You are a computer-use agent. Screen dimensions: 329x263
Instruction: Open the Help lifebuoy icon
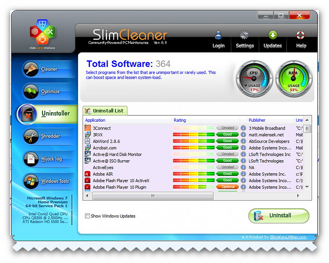[300, 35]
